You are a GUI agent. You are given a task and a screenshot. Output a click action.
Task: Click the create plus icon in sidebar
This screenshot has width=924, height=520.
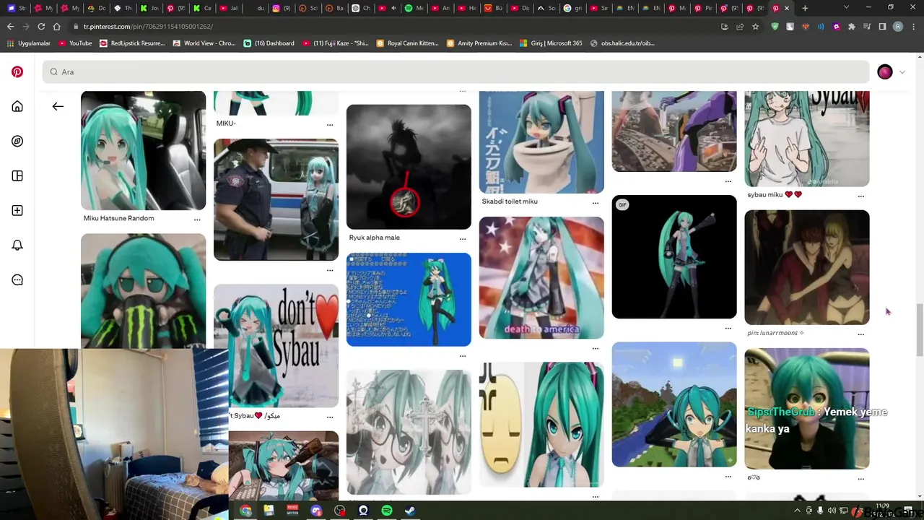[x=17, y=210]
